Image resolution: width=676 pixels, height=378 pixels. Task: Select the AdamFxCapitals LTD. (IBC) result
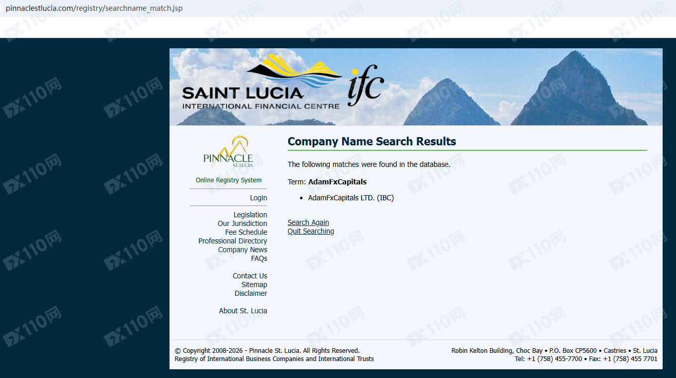point(351,198)
